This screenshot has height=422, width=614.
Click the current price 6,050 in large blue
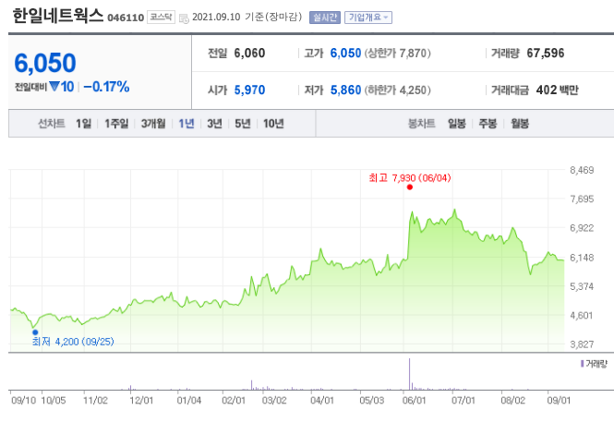click(45, 63)
